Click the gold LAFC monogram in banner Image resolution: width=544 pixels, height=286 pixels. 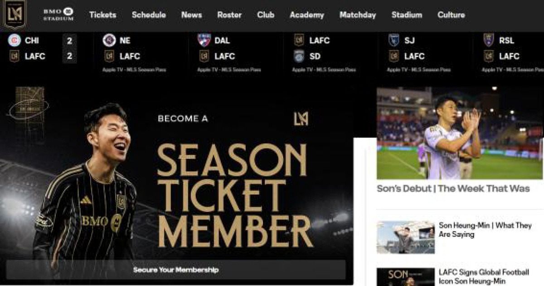(301, 118)
